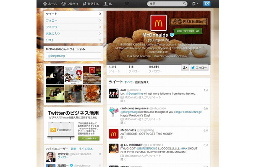Click the mcdonalds.com link in bio

(158, 52)
